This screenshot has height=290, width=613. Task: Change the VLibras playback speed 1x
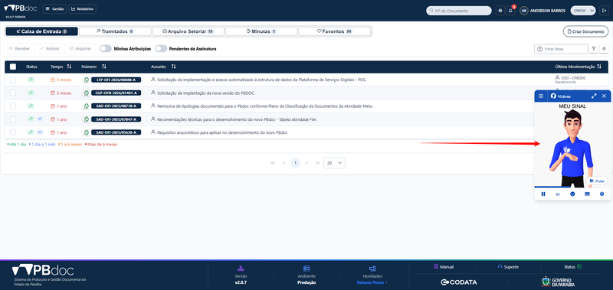558,194
